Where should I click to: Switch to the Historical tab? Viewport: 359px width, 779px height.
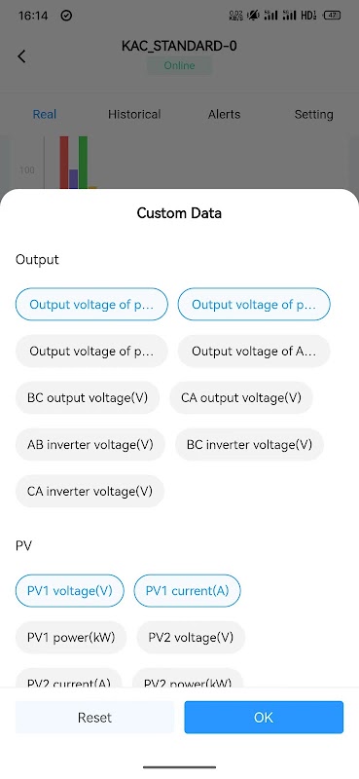click(x=134, y=114)
